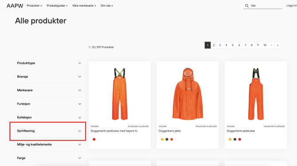
Task: Expand the Funksjon filter
Action: pos(51,104)
